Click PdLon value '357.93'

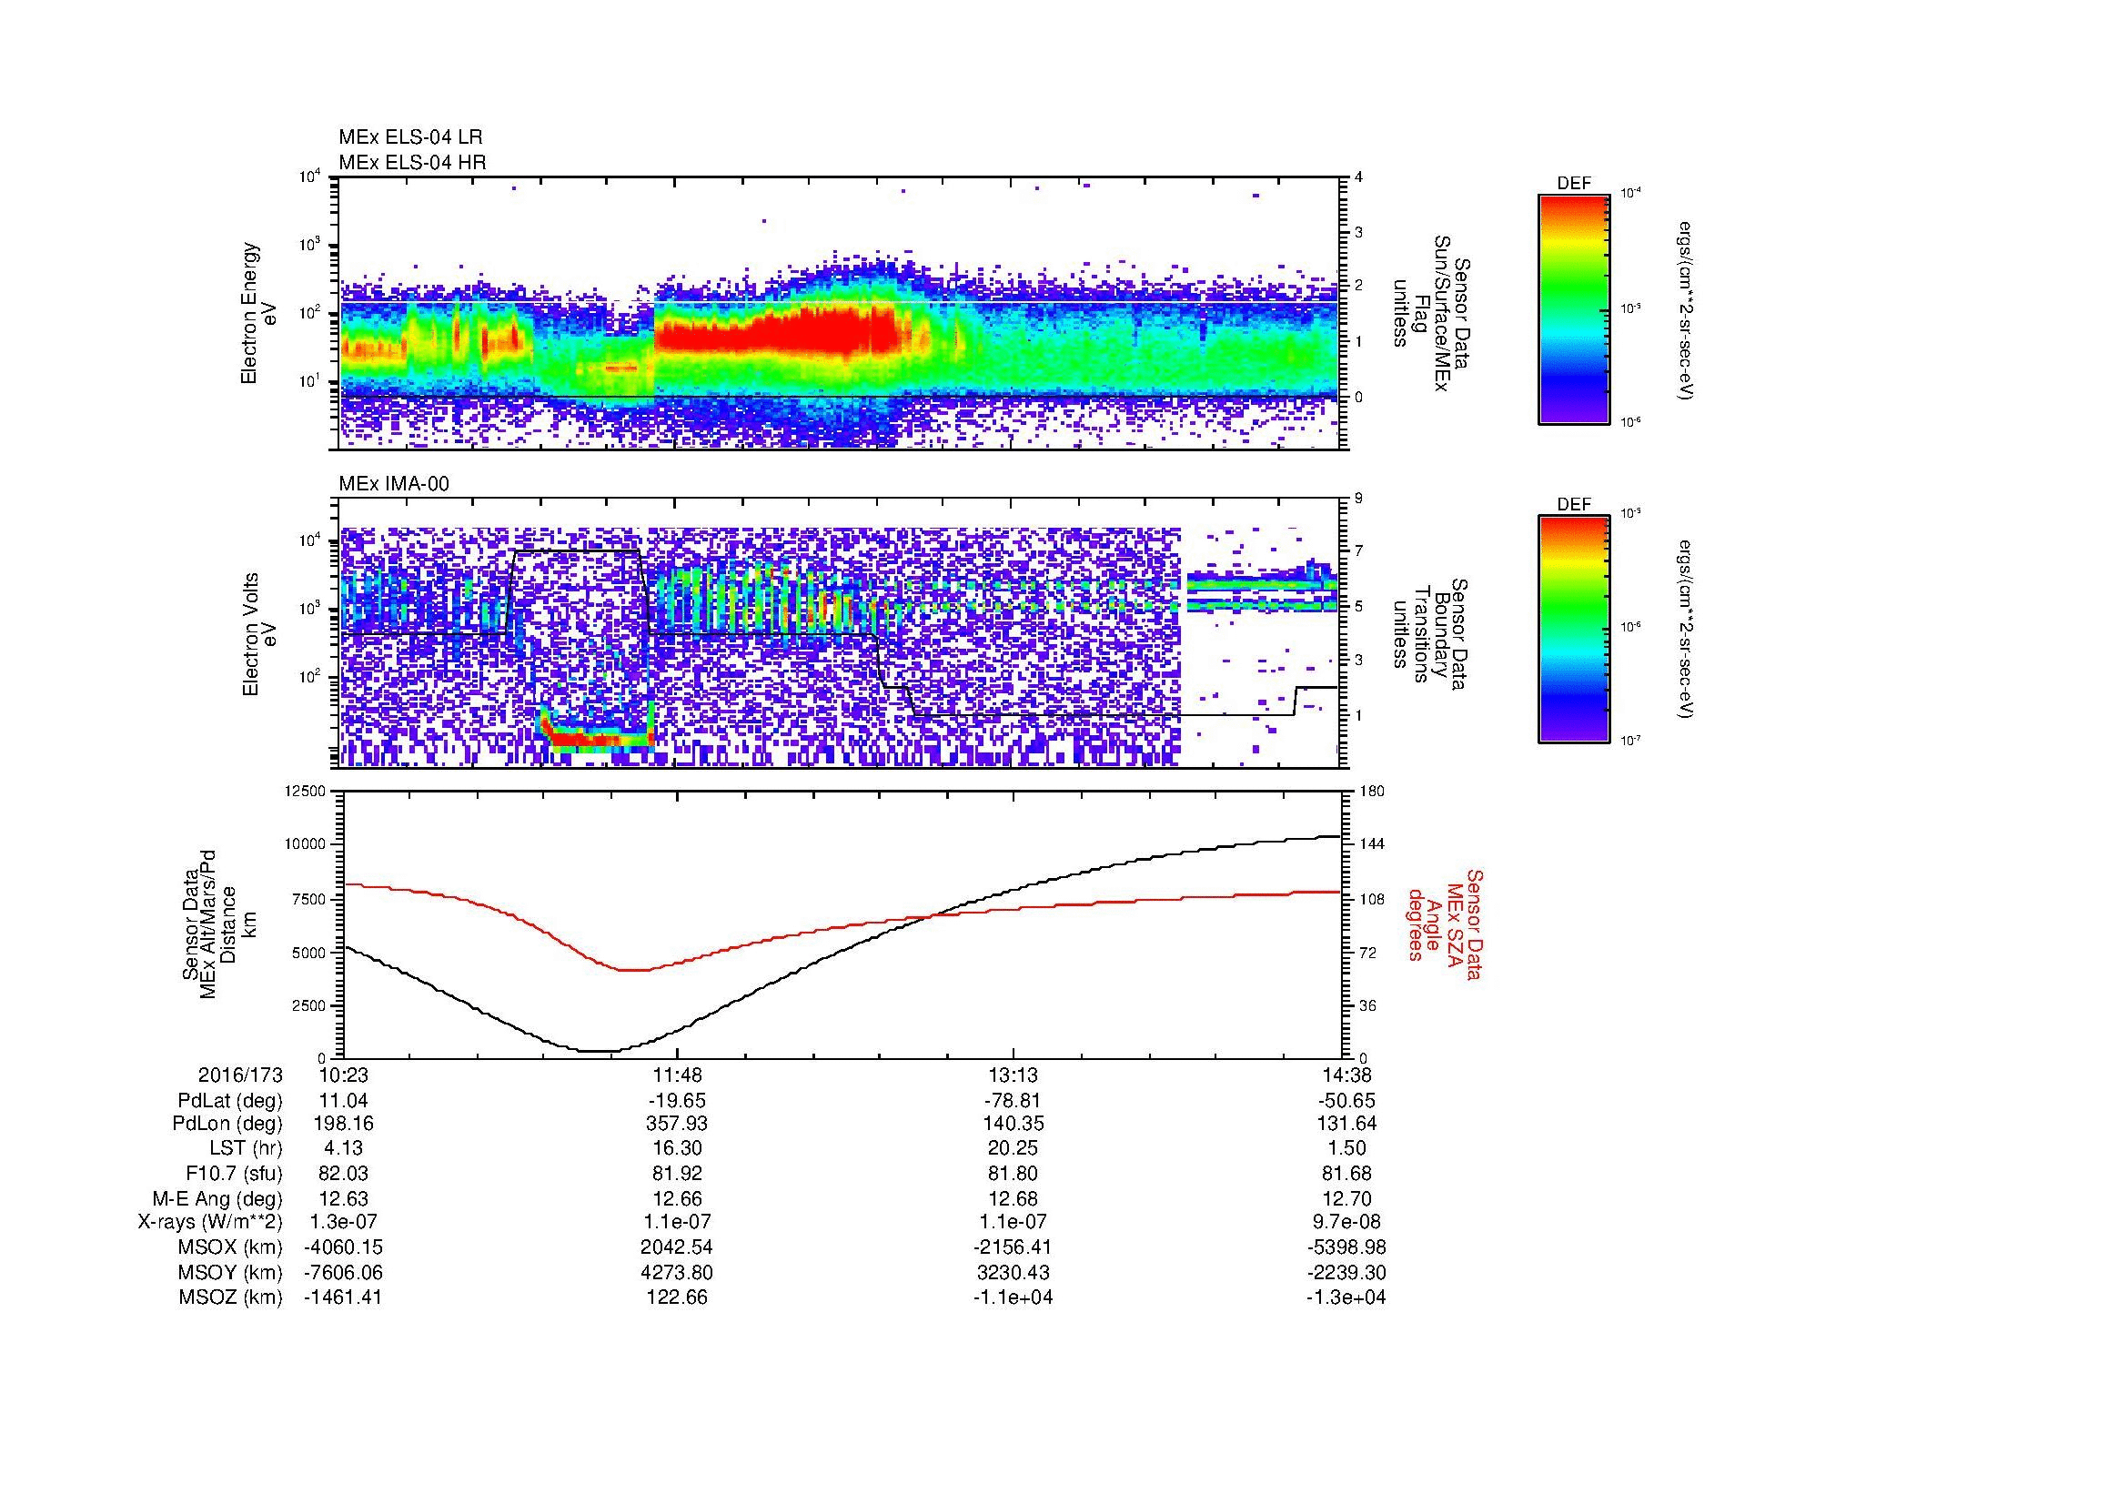[679, 1124]
